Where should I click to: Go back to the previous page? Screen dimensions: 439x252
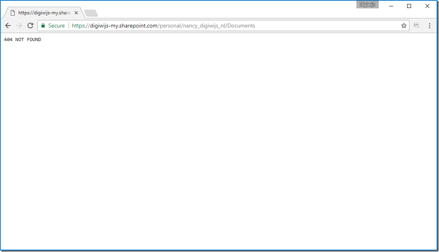point(8,26)
